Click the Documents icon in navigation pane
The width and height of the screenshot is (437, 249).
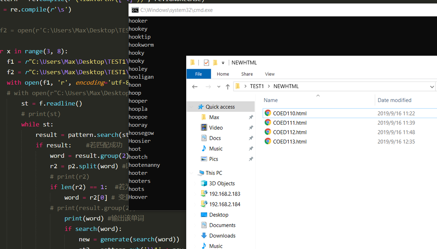point(204,225)
